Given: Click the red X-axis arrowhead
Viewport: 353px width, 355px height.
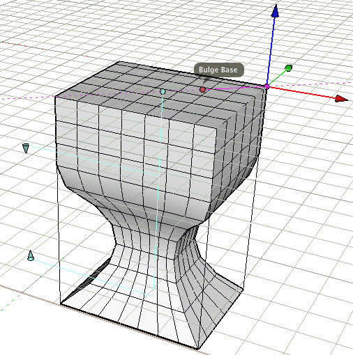Looking at the screenshot, I should click(x=341, y=99).
